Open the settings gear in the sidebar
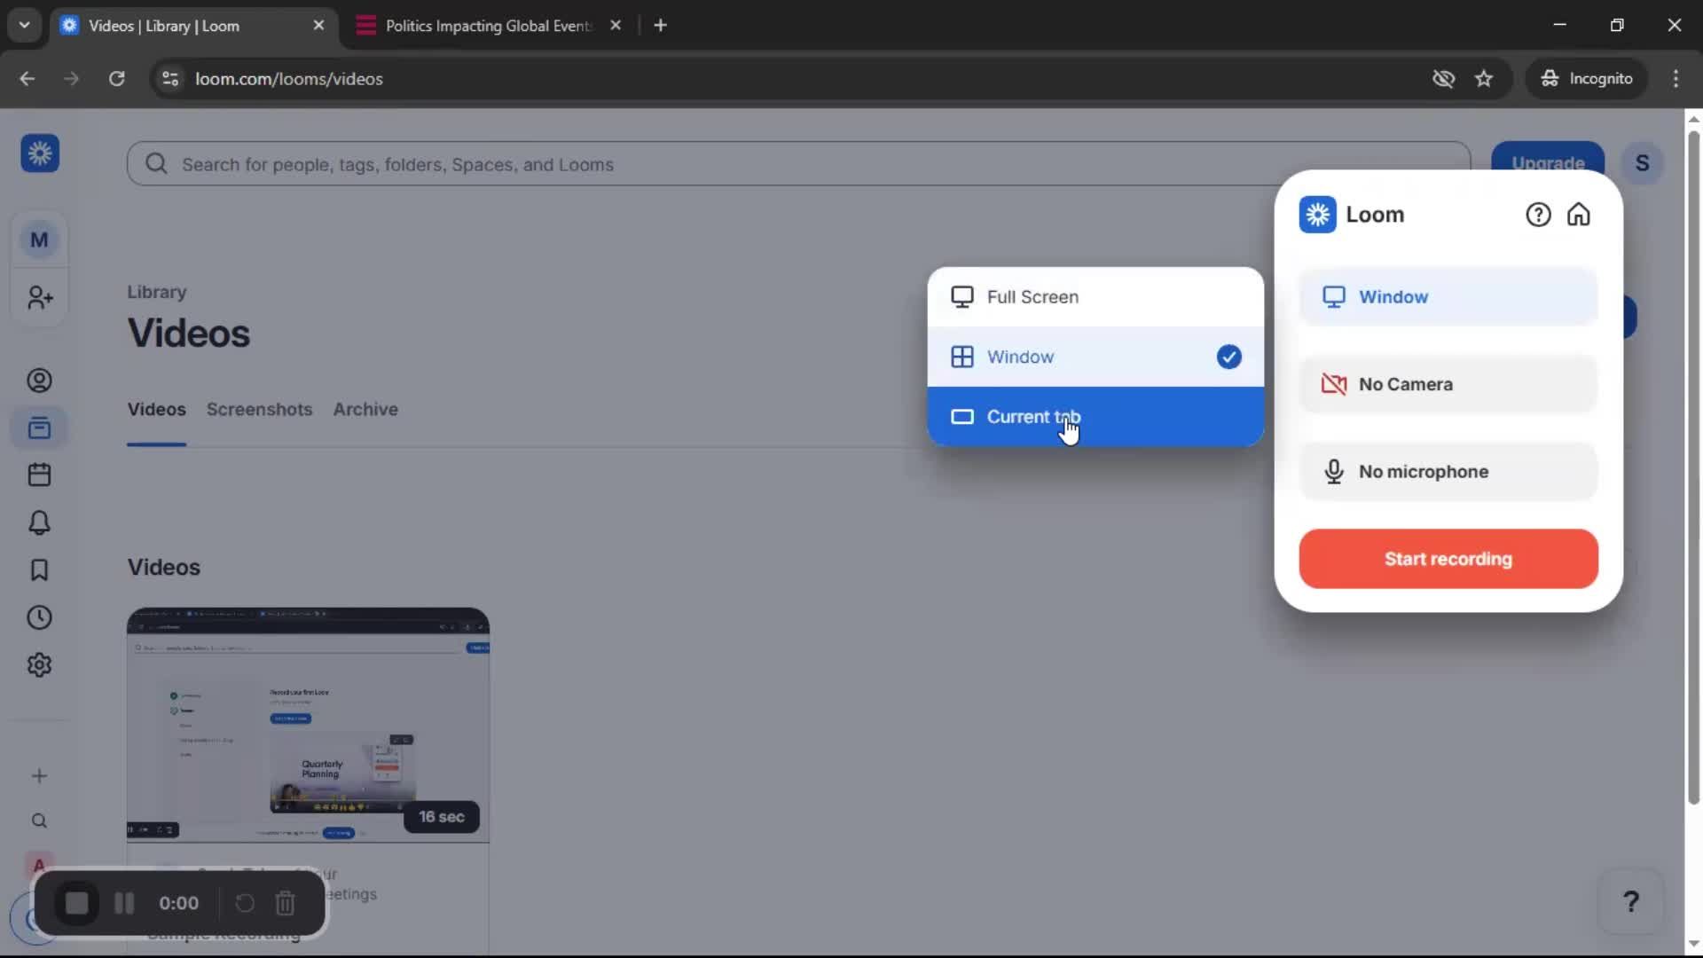The height and width of the screenshot is (958, 1703). point(39,664)
